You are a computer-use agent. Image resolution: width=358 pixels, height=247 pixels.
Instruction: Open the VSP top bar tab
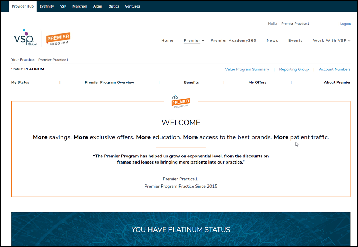pos(63,6)
